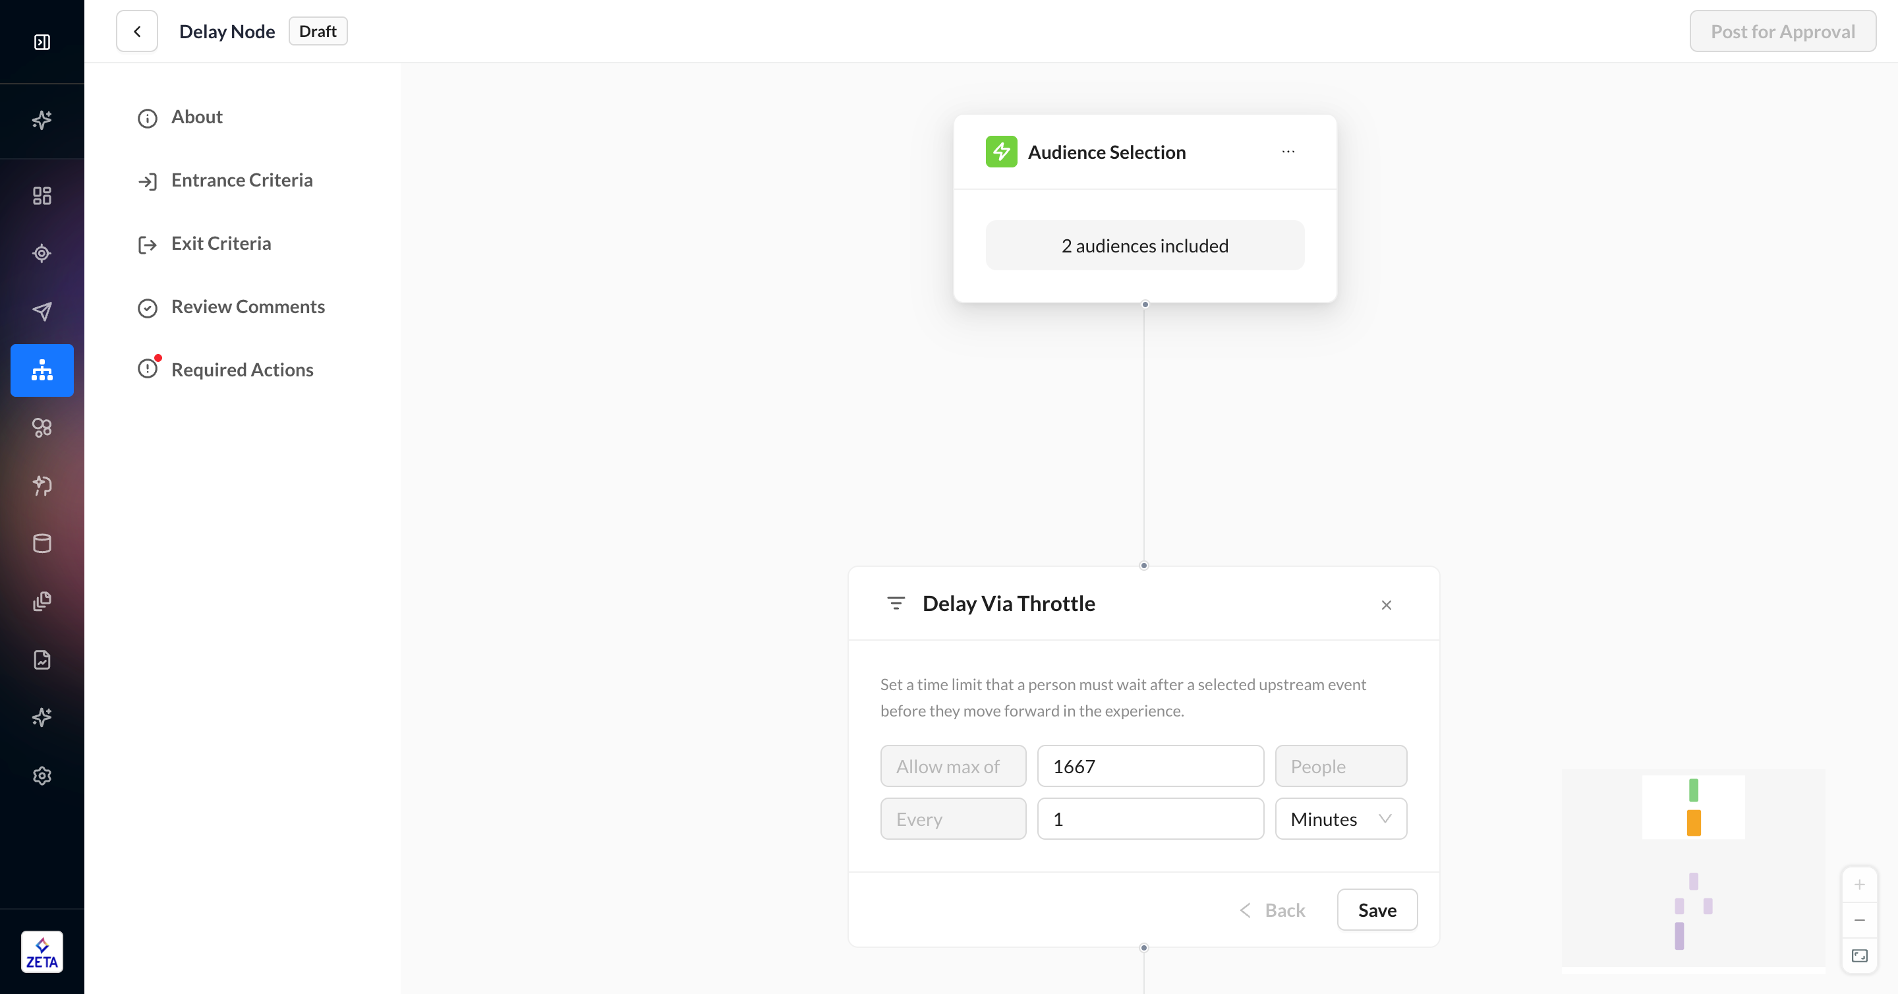Open Audience Selection three-dot menu
The height and width of the screenshot is (994, 1898).
(1288, 152)
